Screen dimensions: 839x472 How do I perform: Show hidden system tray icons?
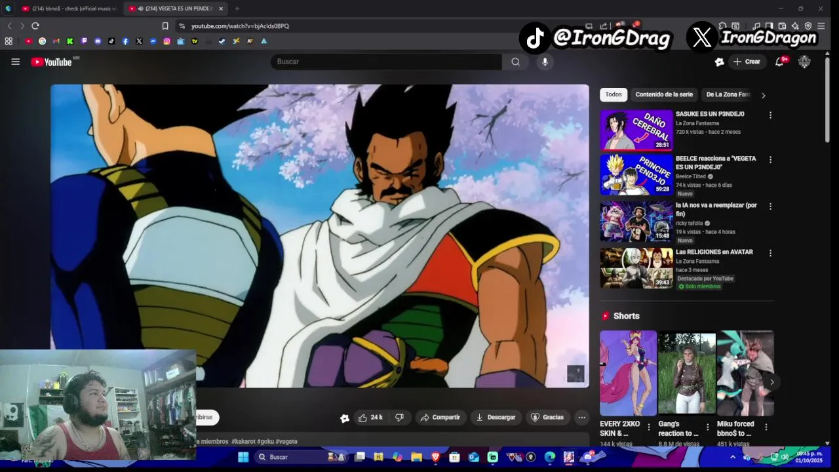click(733, 457)
